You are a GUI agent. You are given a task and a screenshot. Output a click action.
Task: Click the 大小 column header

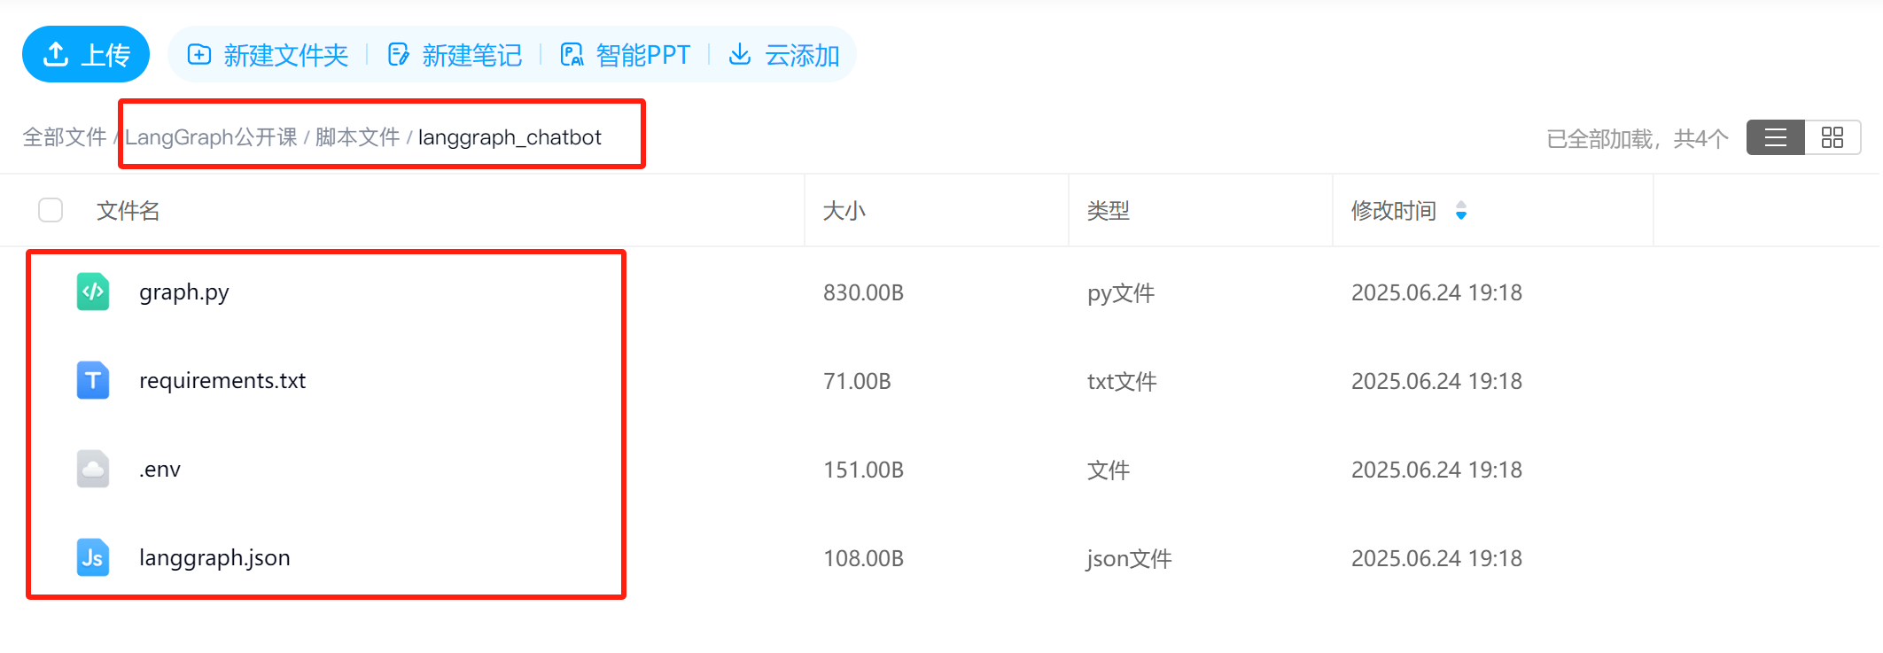tap(844, 211)
